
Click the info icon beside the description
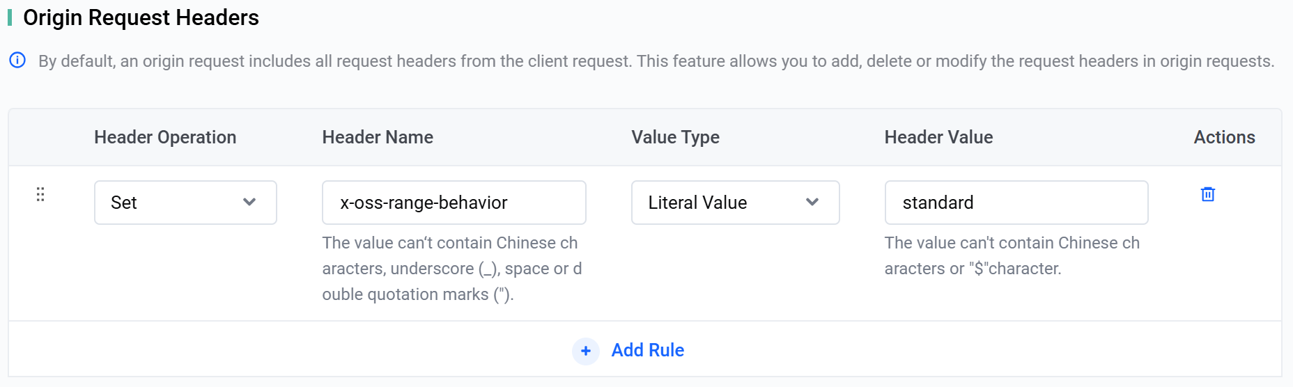[x=17, y=61]
